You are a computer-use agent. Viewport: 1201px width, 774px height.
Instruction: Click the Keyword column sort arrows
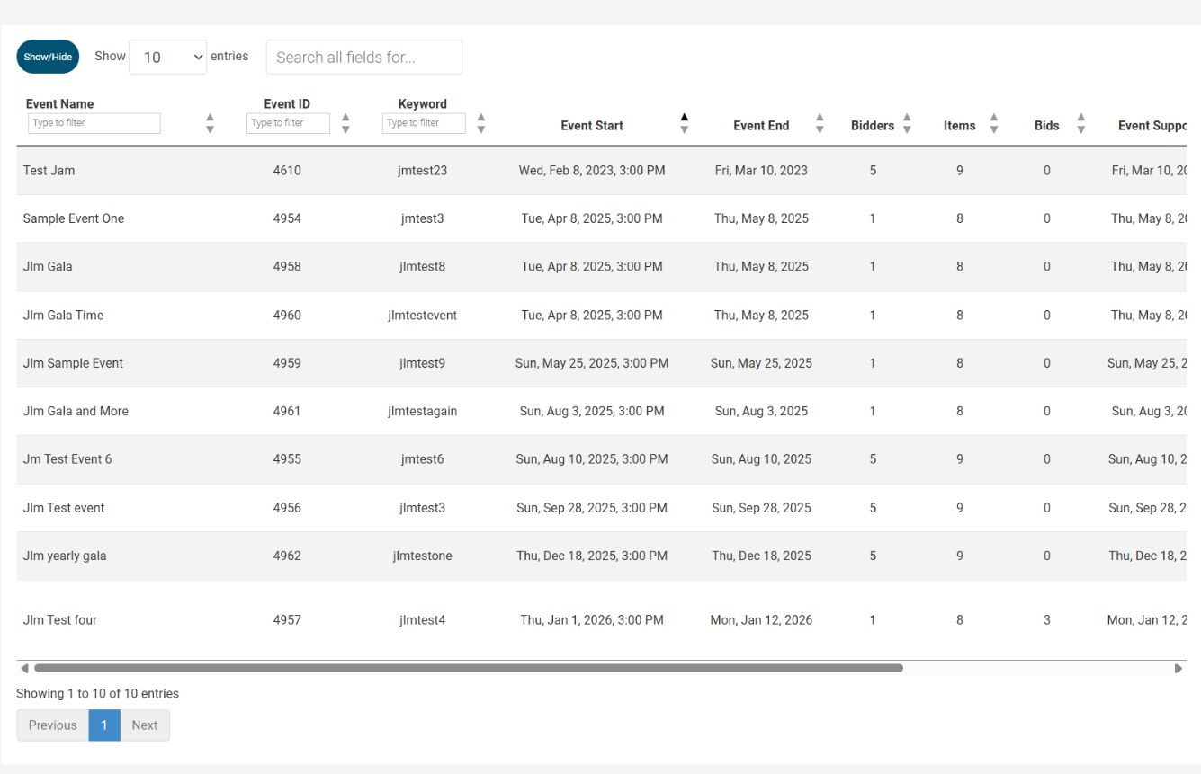click(x=481, y=123)
